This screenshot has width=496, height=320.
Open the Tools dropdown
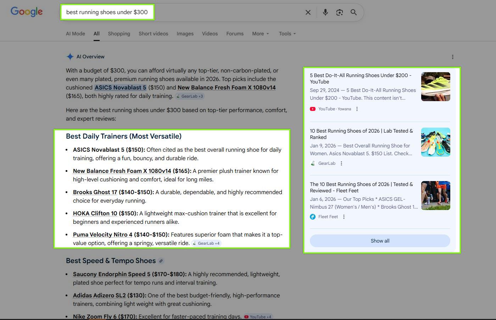click(287, 34)
